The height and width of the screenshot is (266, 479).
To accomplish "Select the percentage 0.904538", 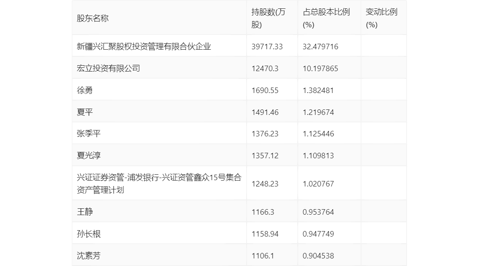I will click(x=318, y=255).
